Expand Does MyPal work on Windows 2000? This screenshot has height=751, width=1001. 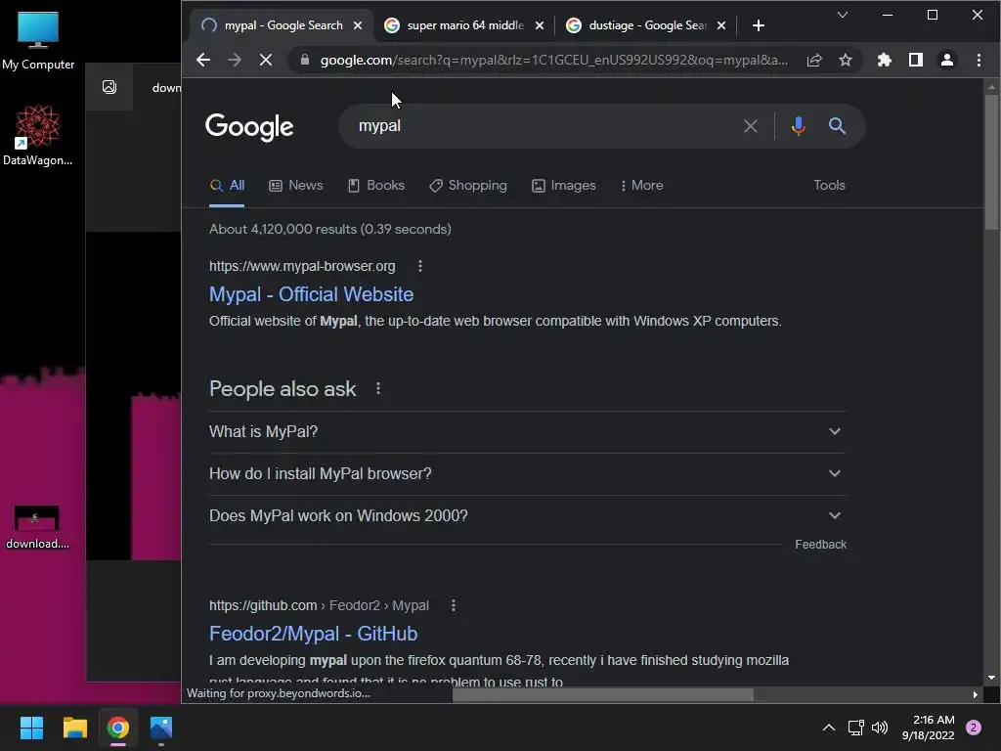[x=527, y=516]
